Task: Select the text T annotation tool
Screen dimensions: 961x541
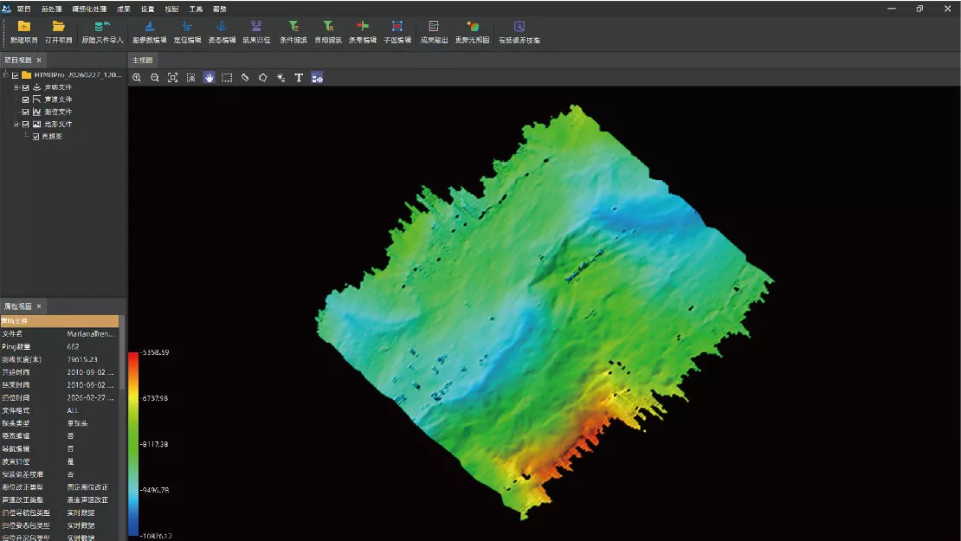Action: pos(299,78)
